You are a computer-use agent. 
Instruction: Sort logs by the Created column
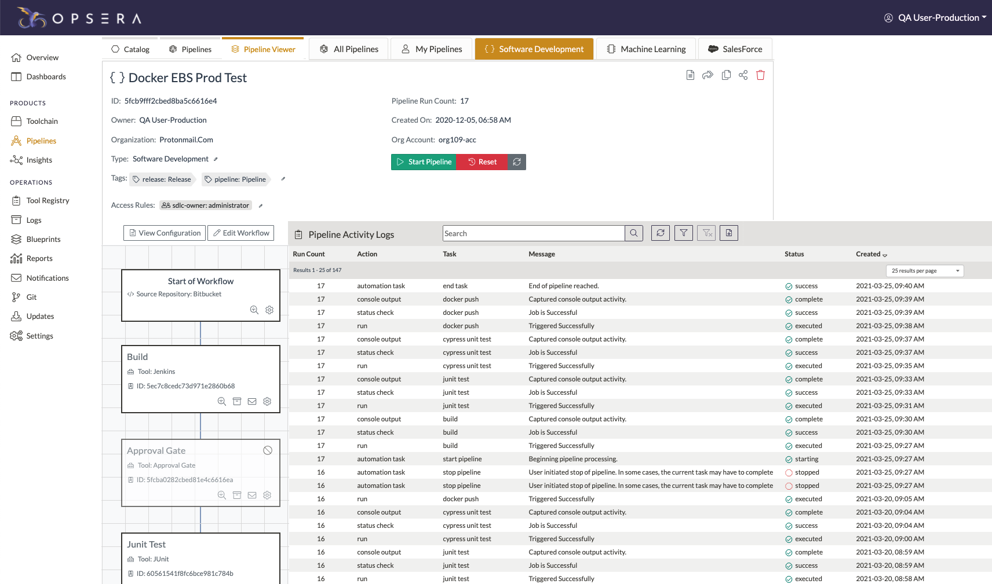pyautogui.click(x=871, y=254)
